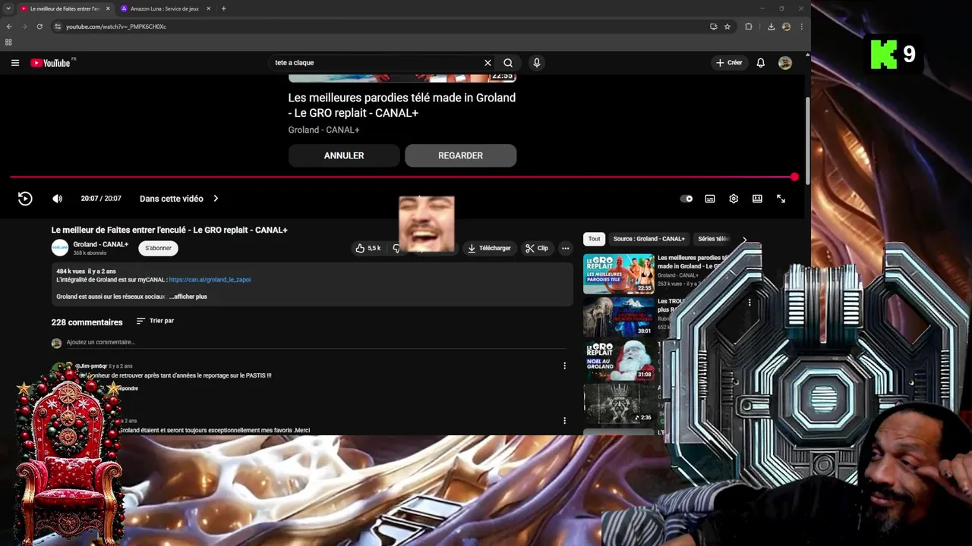The image size is (972, 546).
Task: Open more actions for the video
Action: click(x=565, y=248)
